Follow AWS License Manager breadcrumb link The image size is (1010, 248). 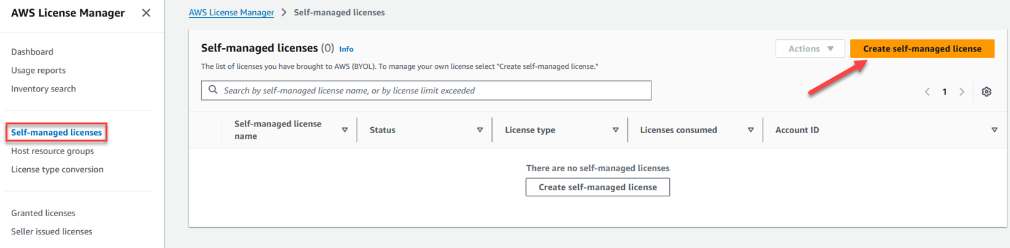(231, 12)
